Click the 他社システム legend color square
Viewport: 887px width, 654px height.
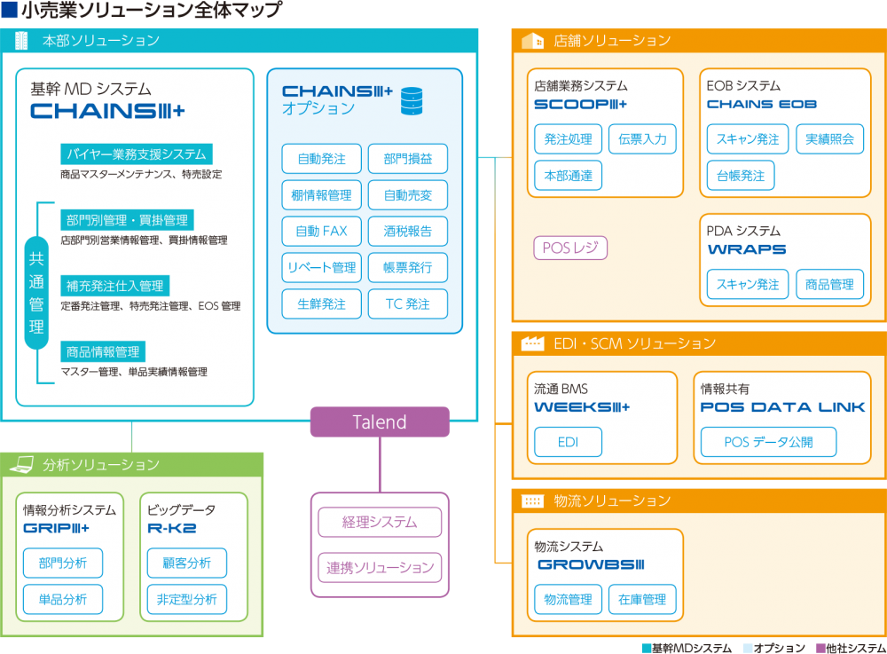(x=820, y=649)
